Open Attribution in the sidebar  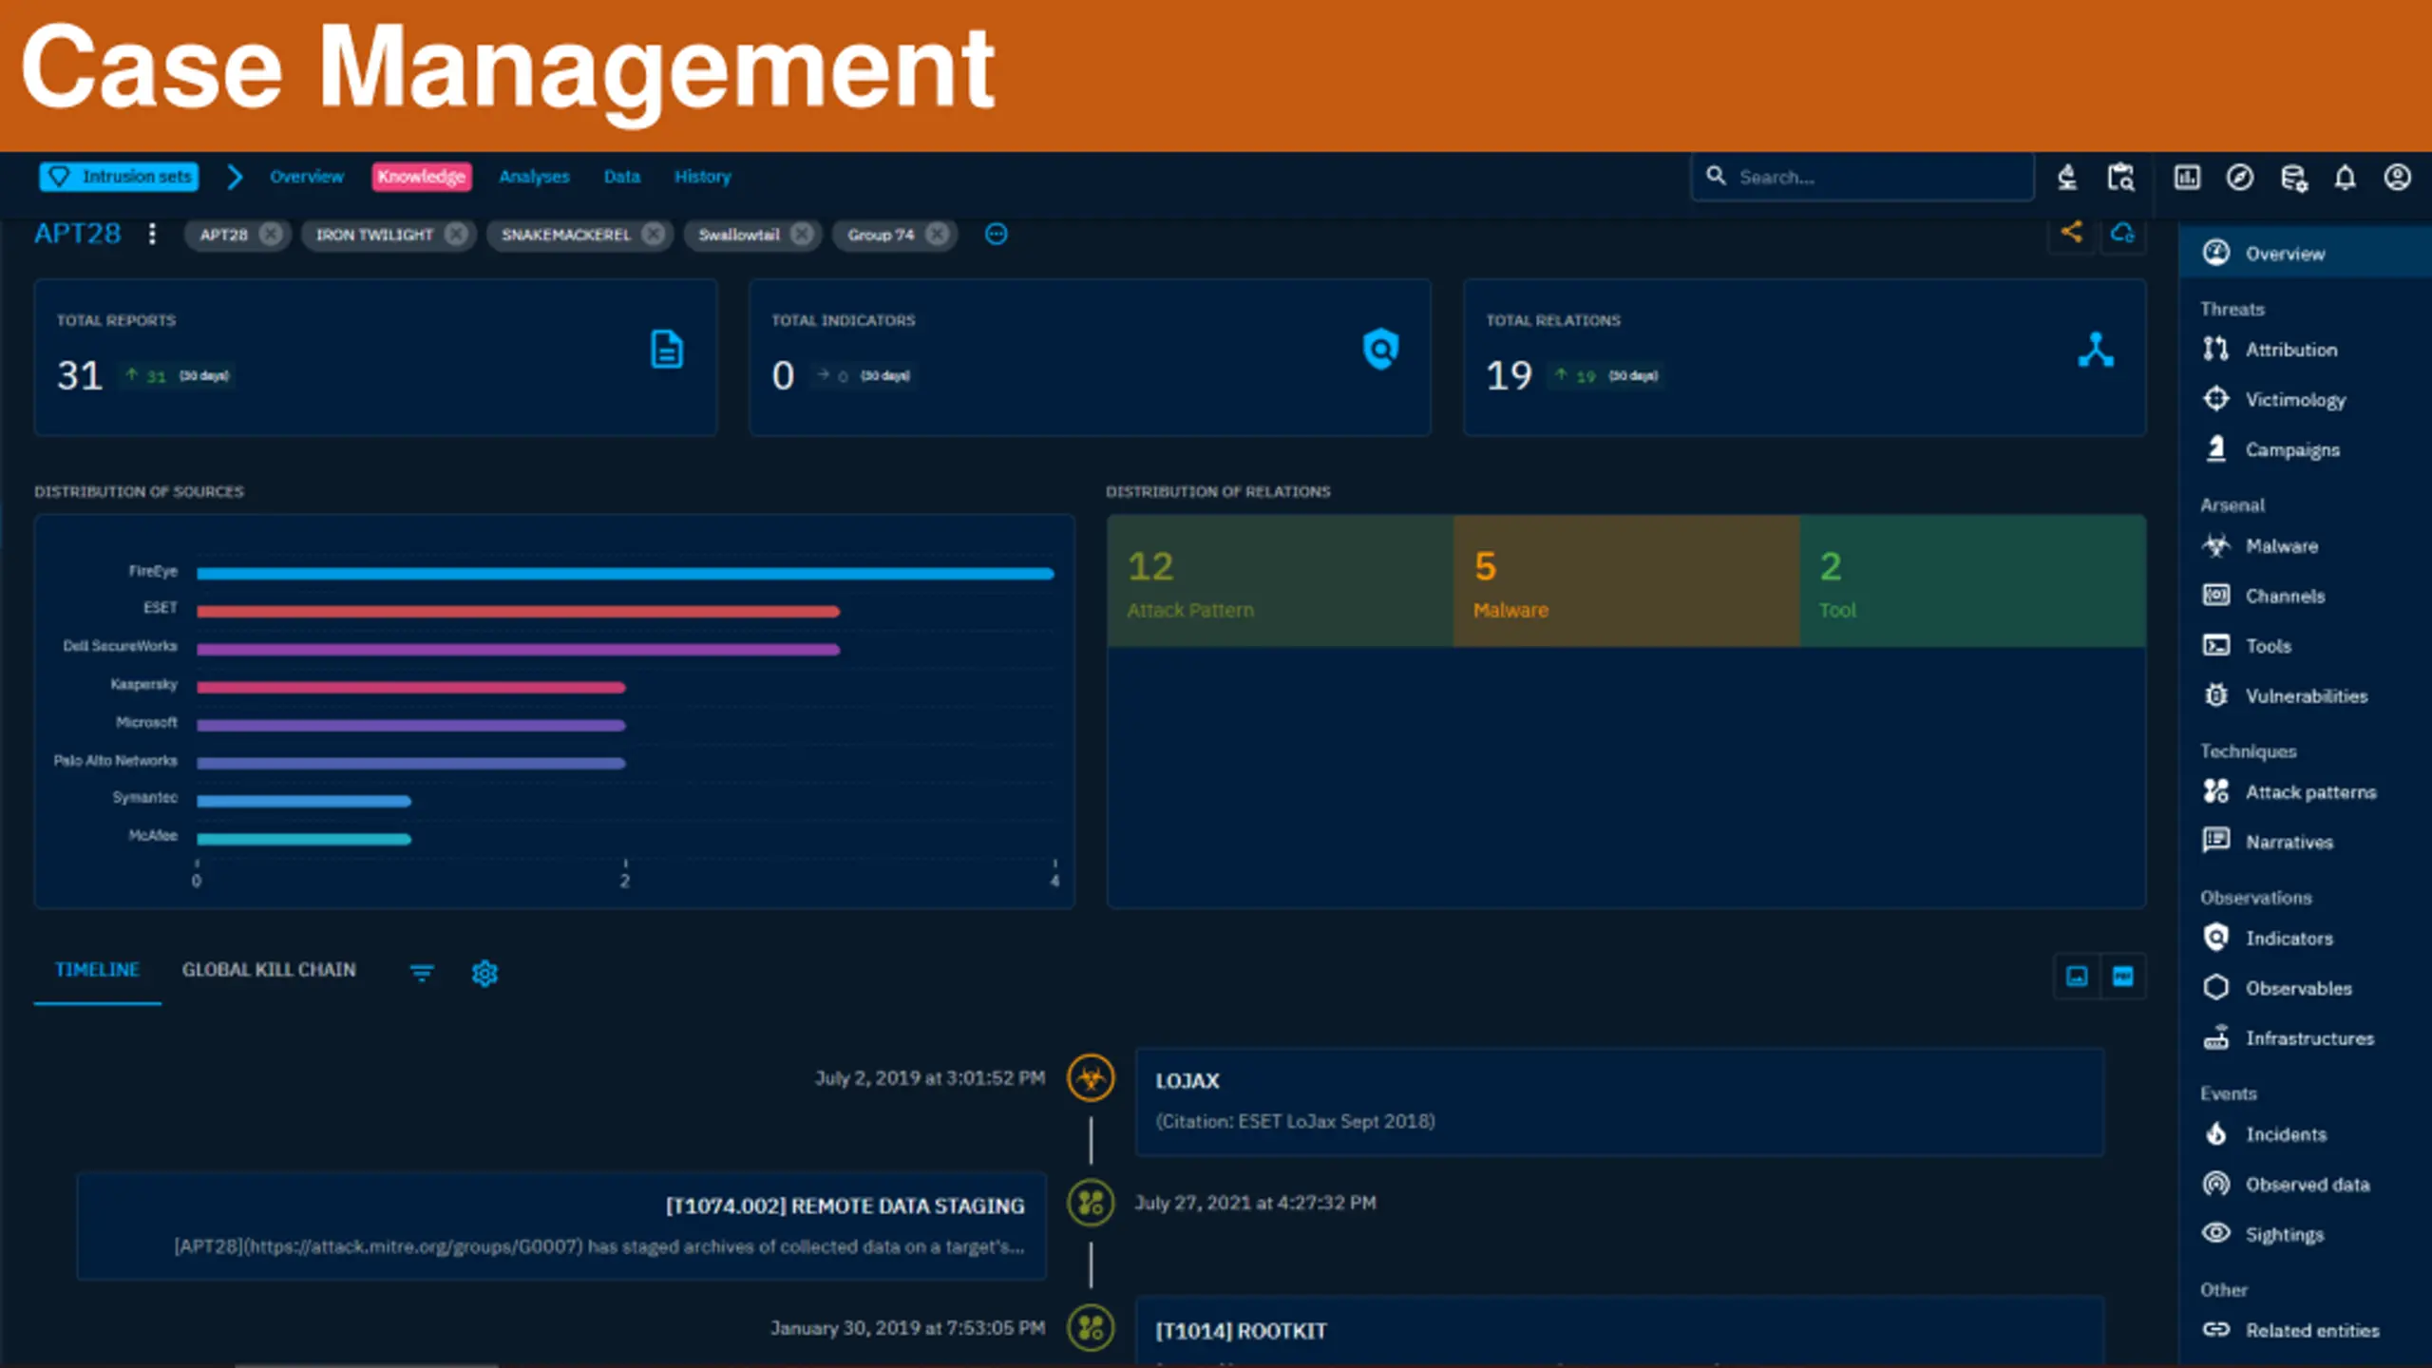point(2305,350)
